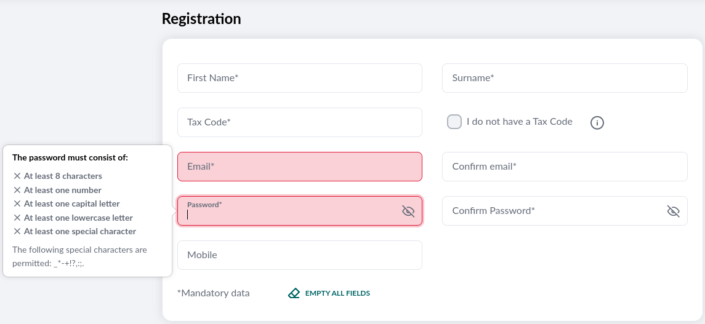Click the Mobile number field
The width and height of the screenshot is (705, 324).
click(x=299, y=255)
